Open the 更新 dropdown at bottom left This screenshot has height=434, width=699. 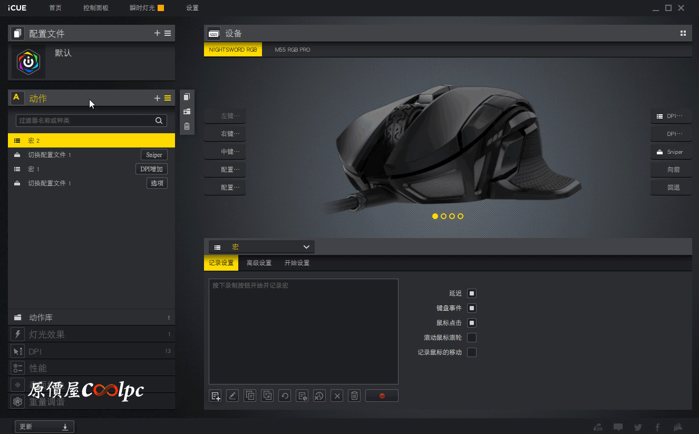44,427
